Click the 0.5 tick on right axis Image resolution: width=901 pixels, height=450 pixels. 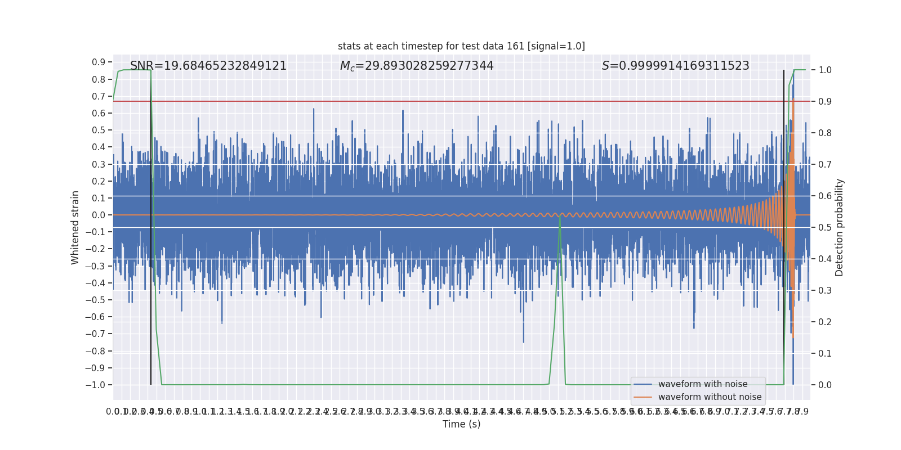click(x=825, y=228)
